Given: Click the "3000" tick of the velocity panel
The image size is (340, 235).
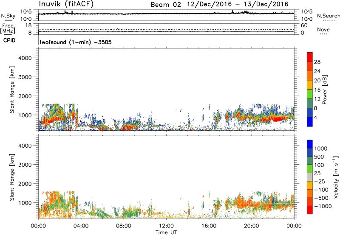Looking at the screenshot, I should click(25, 165).
